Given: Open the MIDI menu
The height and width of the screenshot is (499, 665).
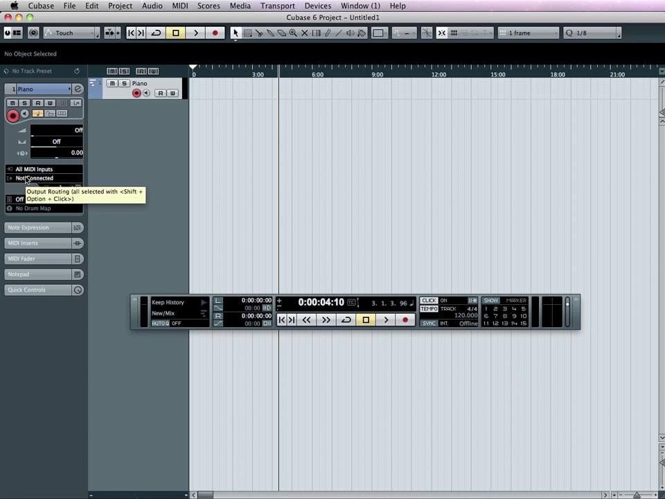Looking at the screenshot, I should point(180,6).
